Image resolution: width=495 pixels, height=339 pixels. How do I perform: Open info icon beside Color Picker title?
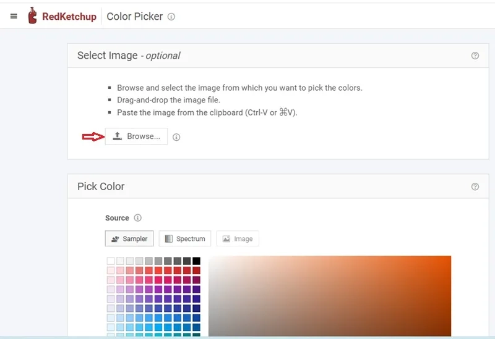click(x=171, y=17)
